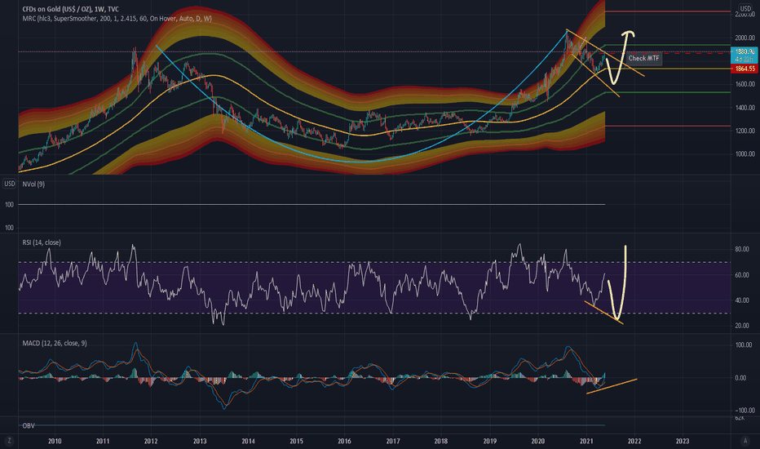Click the 2018 label on time axis
The image size is (760, 449).
pyautogui.click(x=441, y=441)
